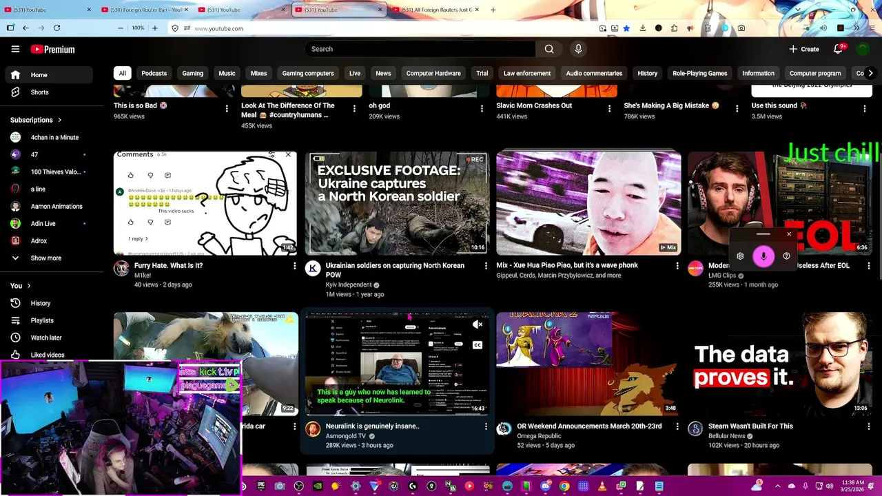
Task: Open VLC from the taskbar
Action: pyautogui.click(x=602, y=486)
